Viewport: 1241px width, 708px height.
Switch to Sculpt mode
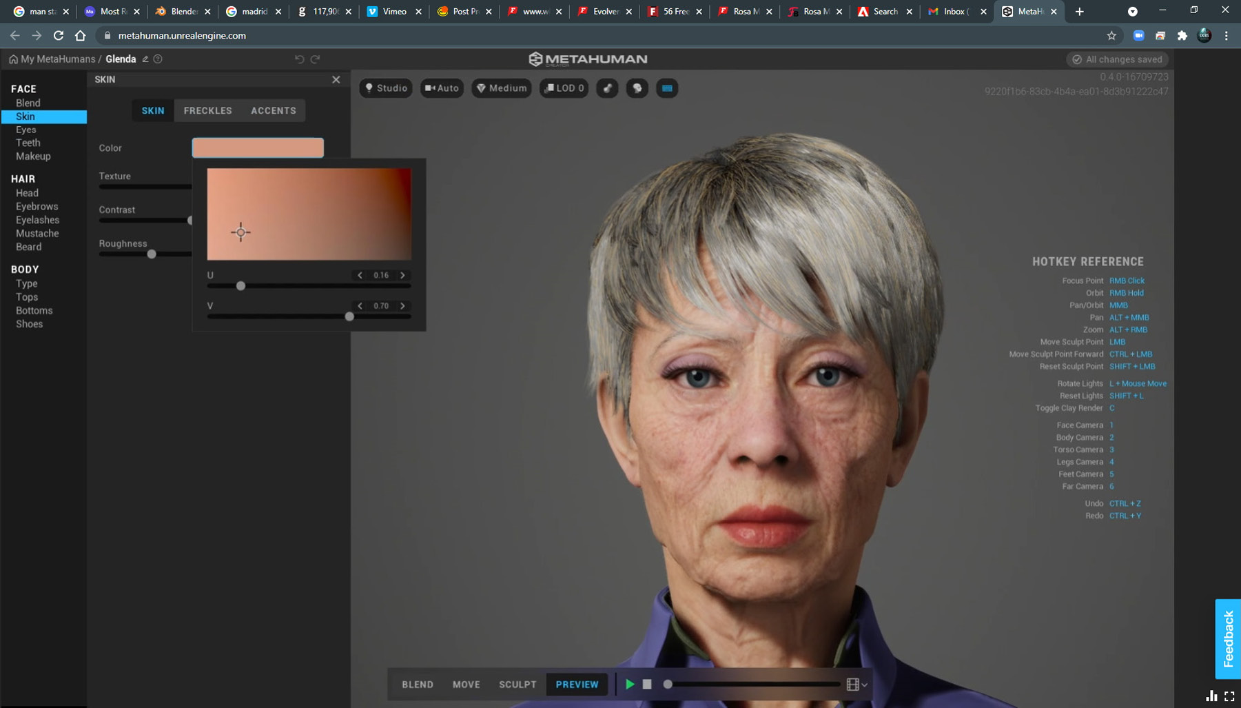pos(517,685)
